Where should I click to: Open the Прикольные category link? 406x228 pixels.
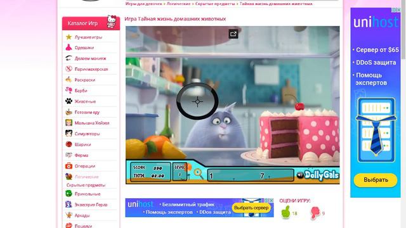pos(88,194)
